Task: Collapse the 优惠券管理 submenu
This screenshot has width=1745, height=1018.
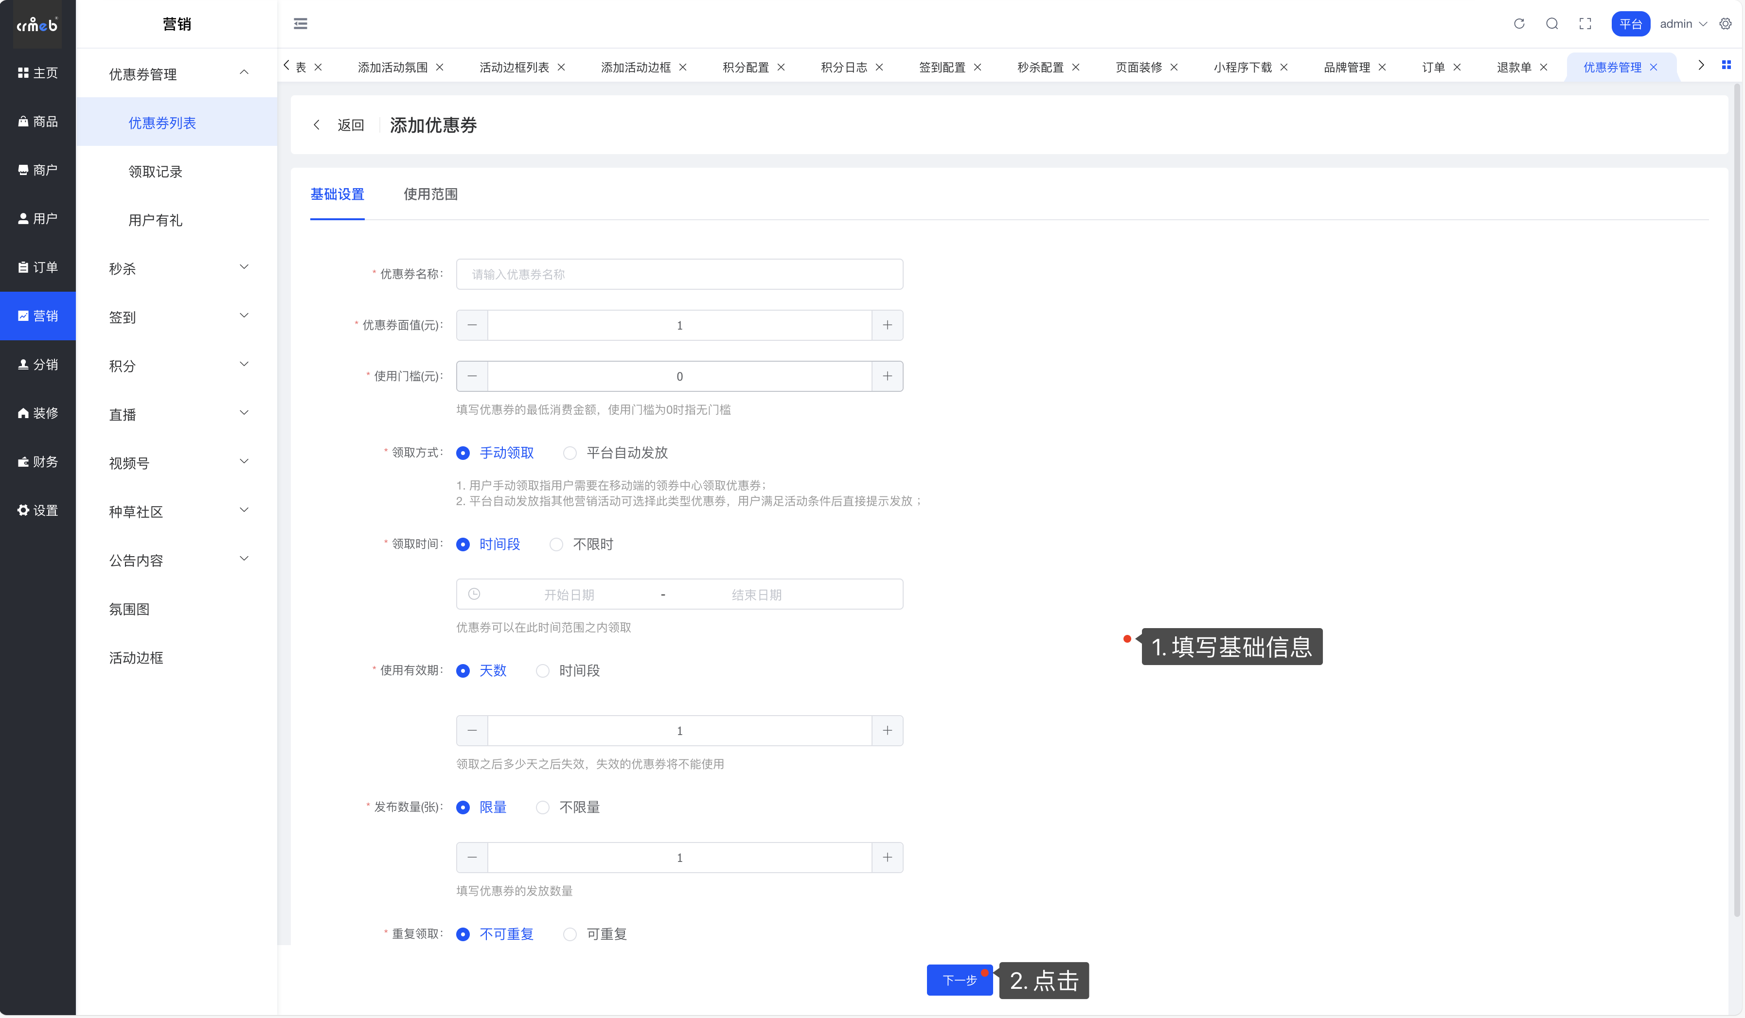Action: coord(177,73)
